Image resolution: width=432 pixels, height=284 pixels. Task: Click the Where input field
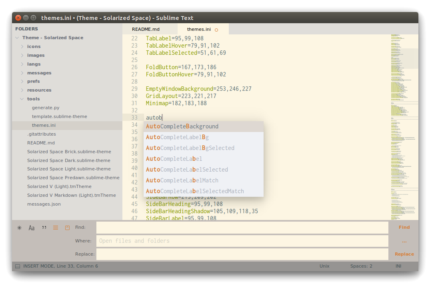[x=242, y=241]
